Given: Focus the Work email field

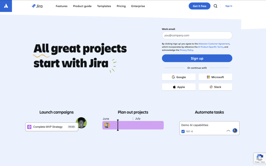Looking at the screenshot, I should tap(197, 35).
